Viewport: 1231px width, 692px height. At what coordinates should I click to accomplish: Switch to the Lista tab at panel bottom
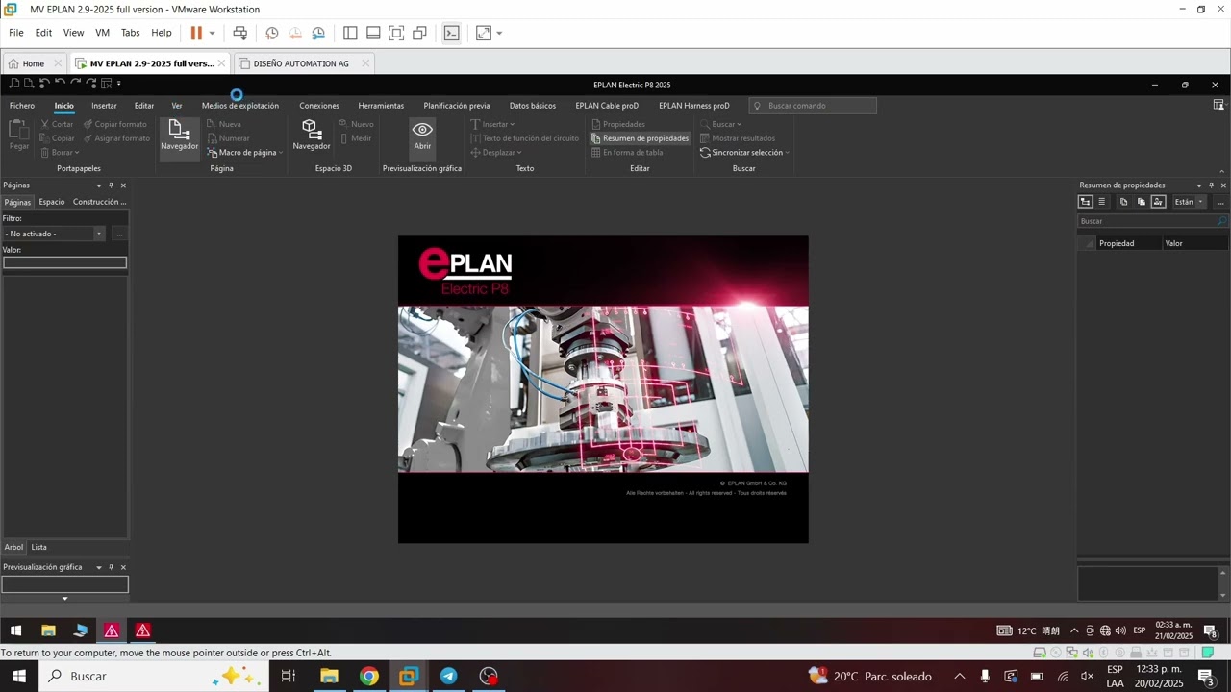[x=38, y=547]
